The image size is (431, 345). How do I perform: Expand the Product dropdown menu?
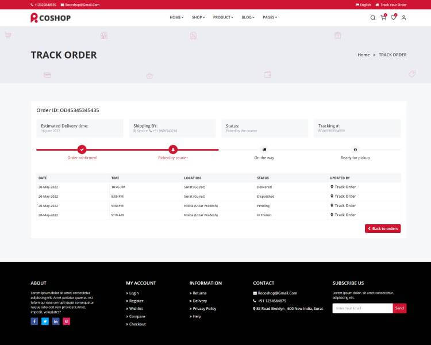click(x=223, y=17)
